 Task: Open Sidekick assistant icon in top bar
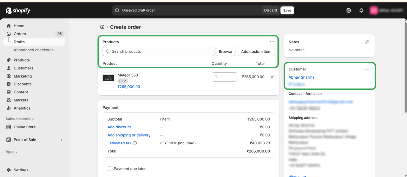pyautogui.click(x=348, y=11)
